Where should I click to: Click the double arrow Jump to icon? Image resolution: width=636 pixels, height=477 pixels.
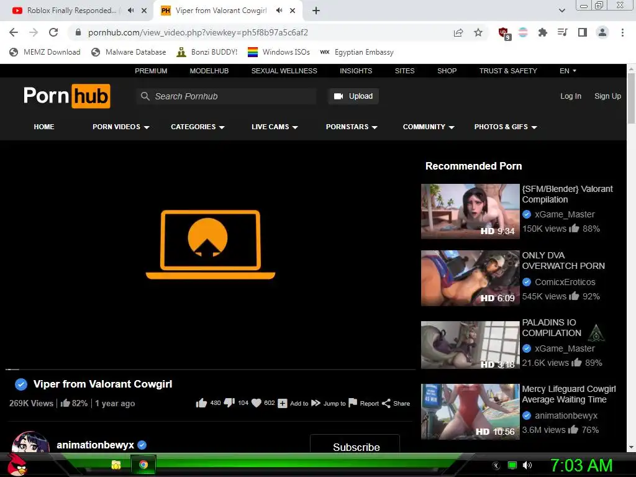tap(316, 402)
